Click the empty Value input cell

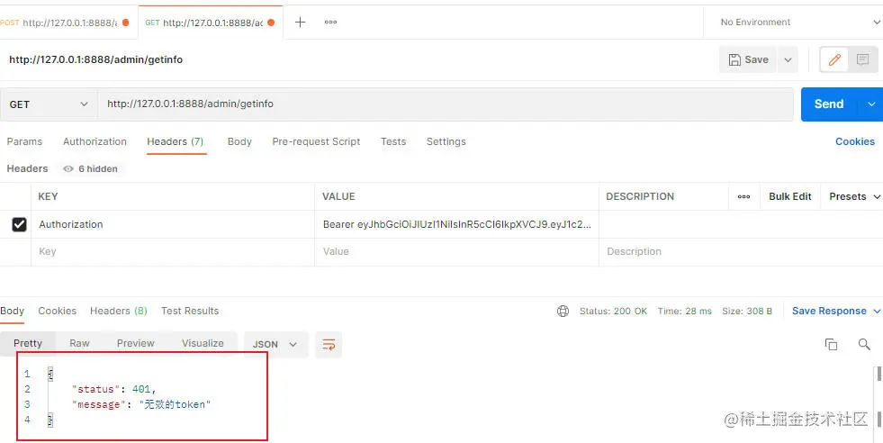point(456,252)
